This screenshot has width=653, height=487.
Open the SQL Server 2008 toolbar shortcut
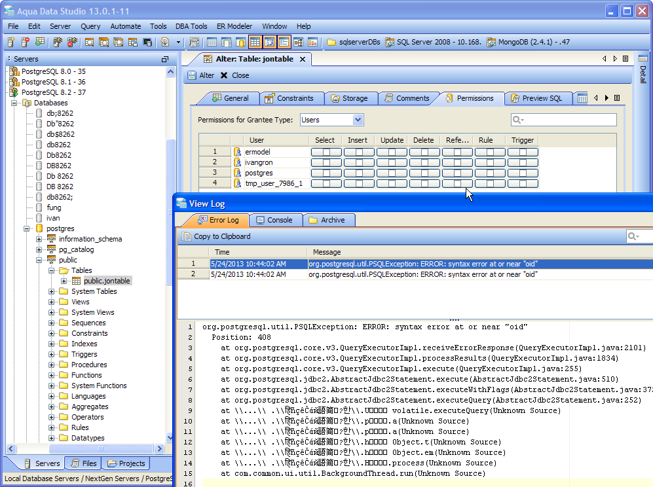point(433,42)
